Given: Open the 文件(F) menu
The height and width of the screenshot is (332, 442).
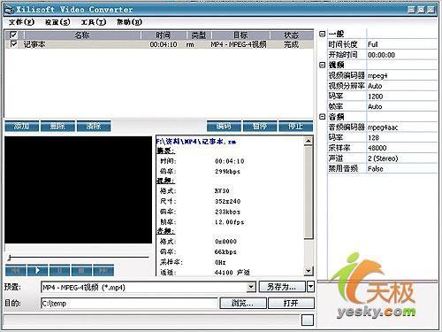Looking at the screenshot, I should tap(21, 22).
